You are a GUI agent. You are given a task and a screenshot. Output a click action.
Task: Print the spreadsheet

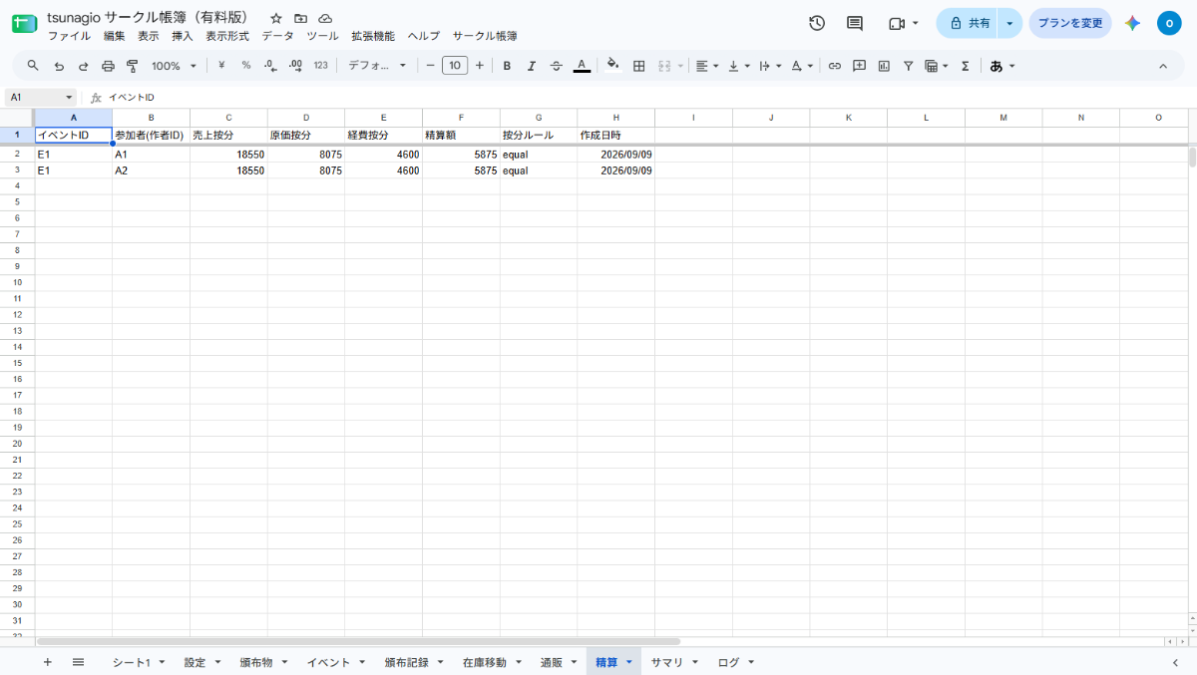click(x=108, y=66)
